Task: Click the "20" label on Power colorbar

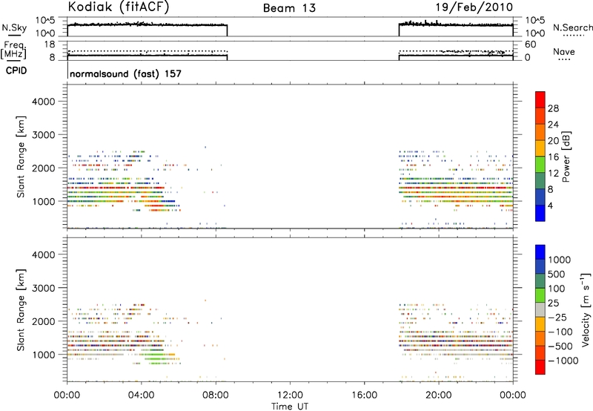Action: coord(553,141)
